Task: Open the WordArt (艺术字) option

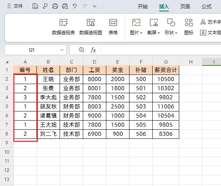Action: tap(211, 22)
